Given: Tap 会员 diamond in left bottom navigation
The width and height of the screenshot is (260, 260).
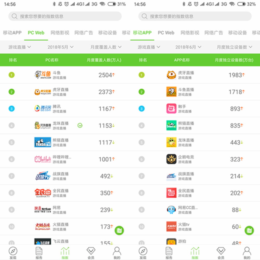Looking at the screenshot, I should click(x=91, y=253).
